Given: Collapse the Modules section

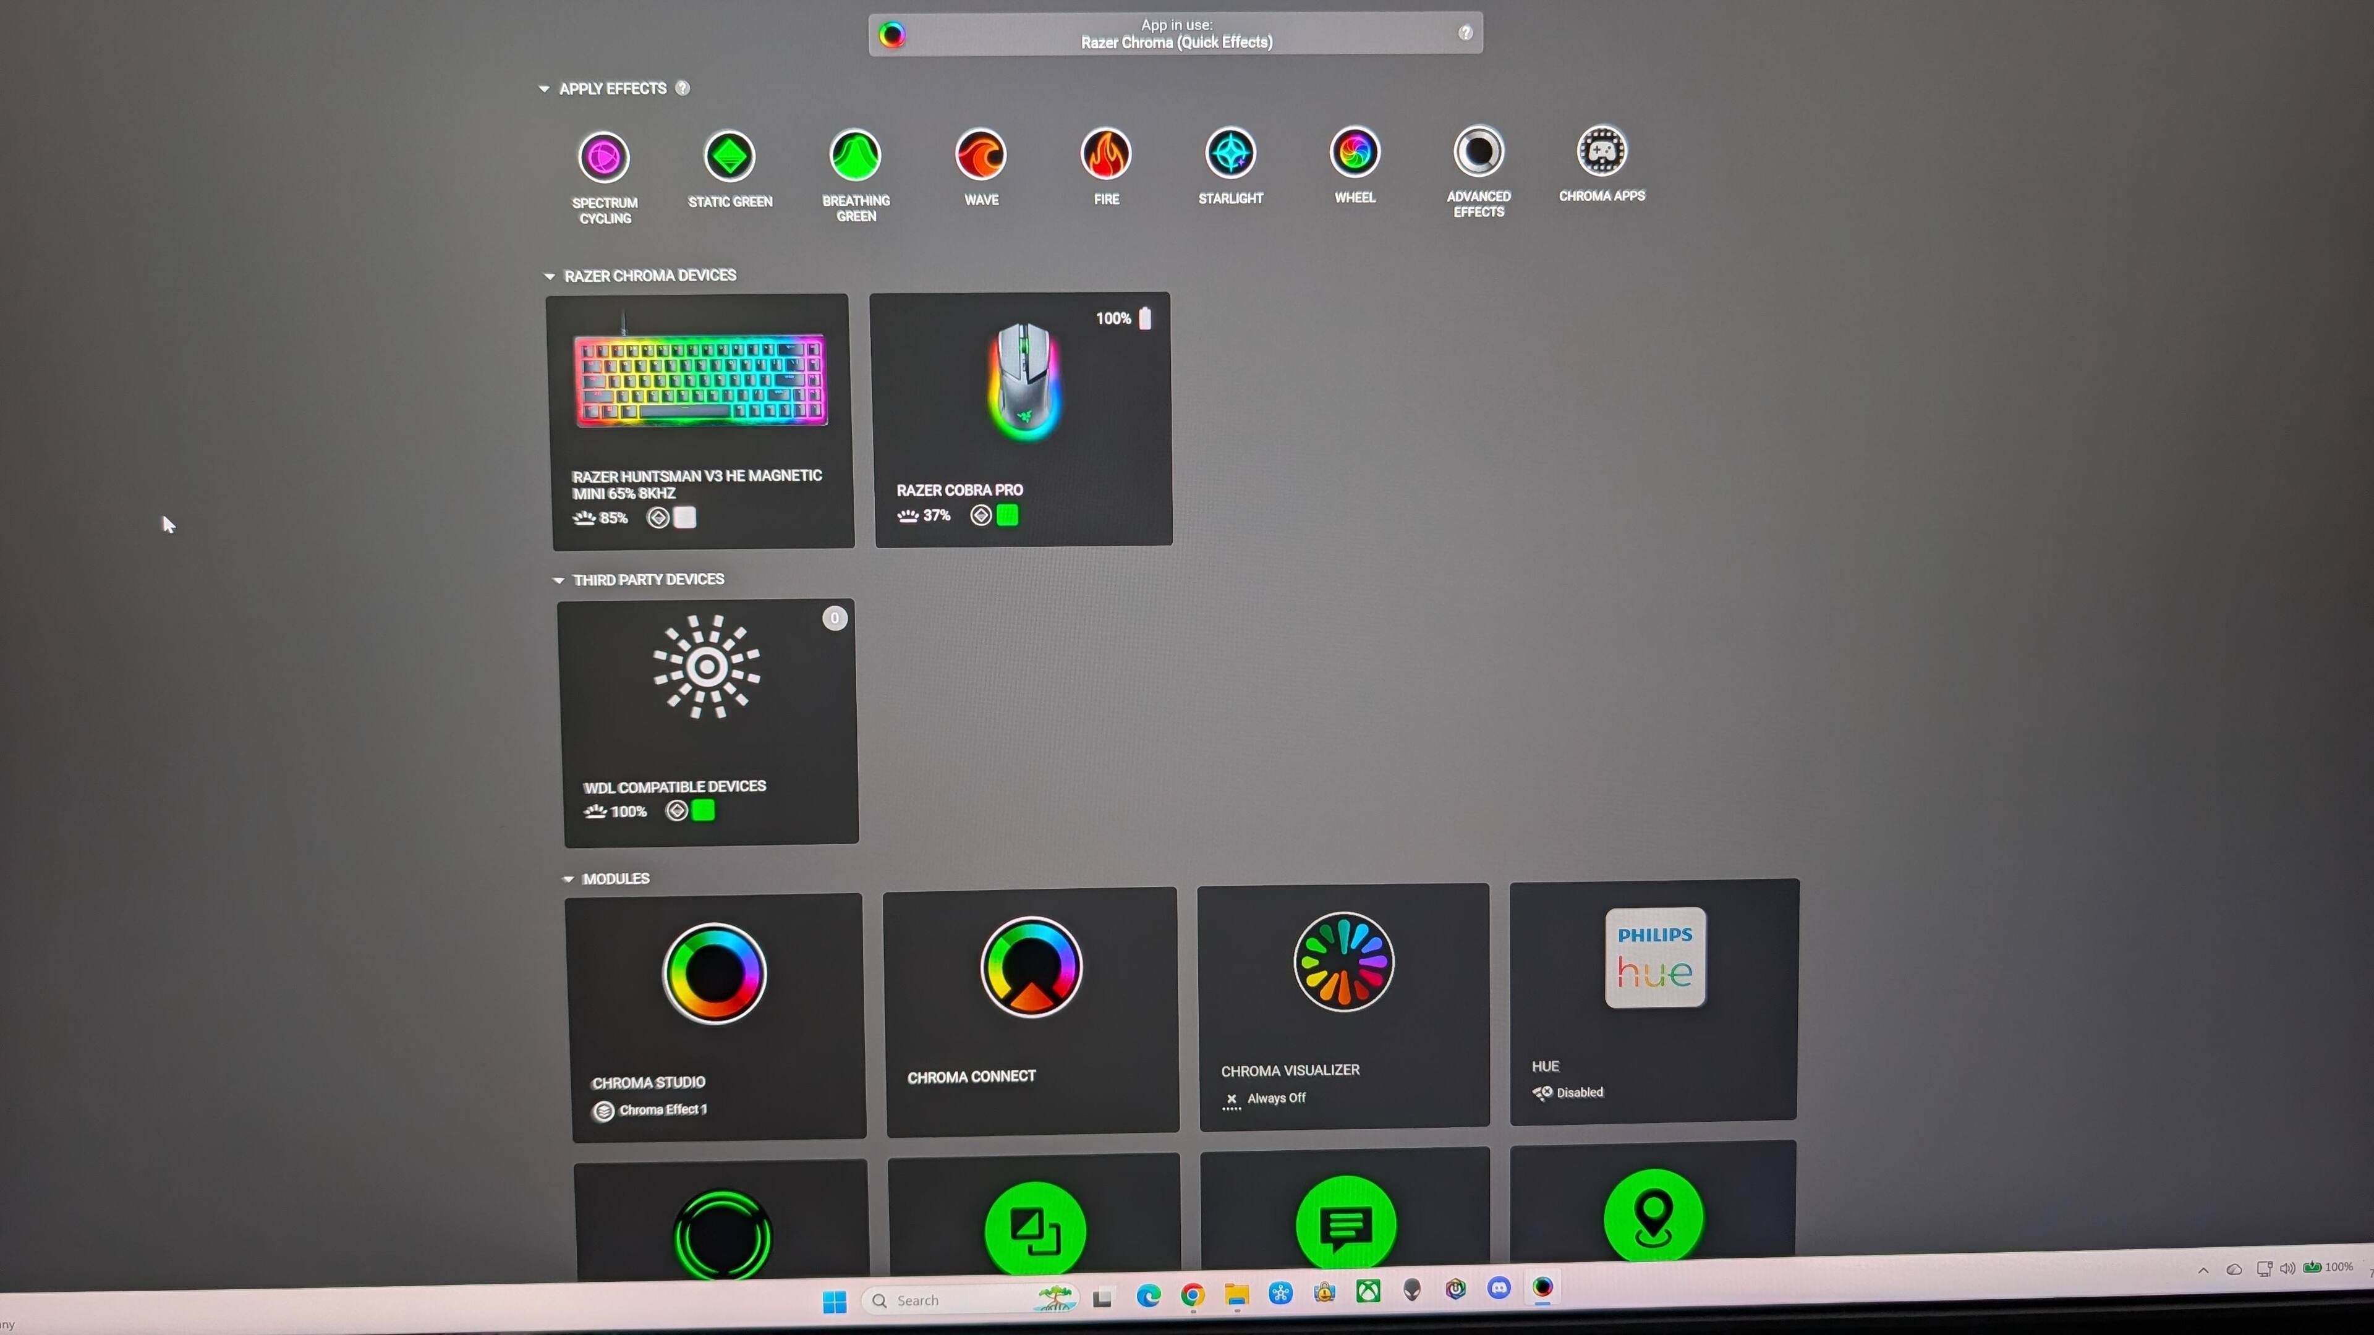Looking at the screenshot, I should point(568,879).
